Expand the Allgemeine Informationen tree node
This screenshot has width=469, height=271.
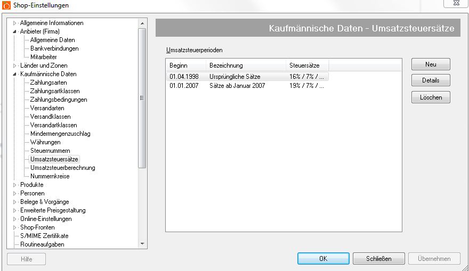click(x=15, y=23)
